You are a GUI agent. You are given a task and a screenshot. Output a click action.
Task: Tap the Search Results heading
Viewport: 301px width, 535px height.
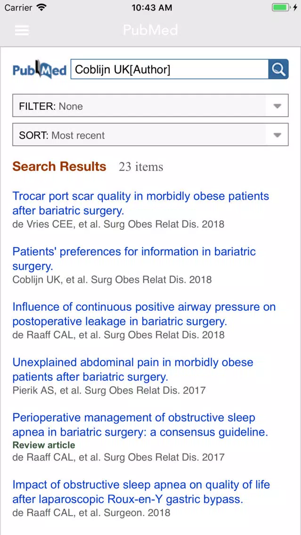(x=59, y=167)
